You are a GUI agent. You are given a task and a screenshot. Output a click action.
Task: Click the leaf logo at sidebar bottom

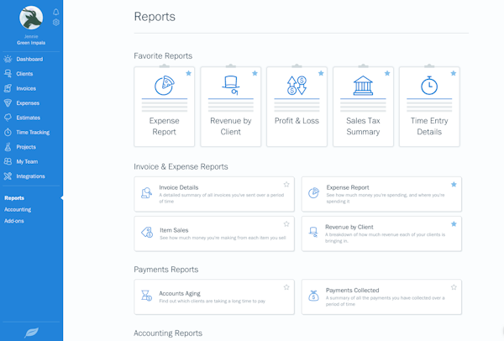click(x=31, y=328)
